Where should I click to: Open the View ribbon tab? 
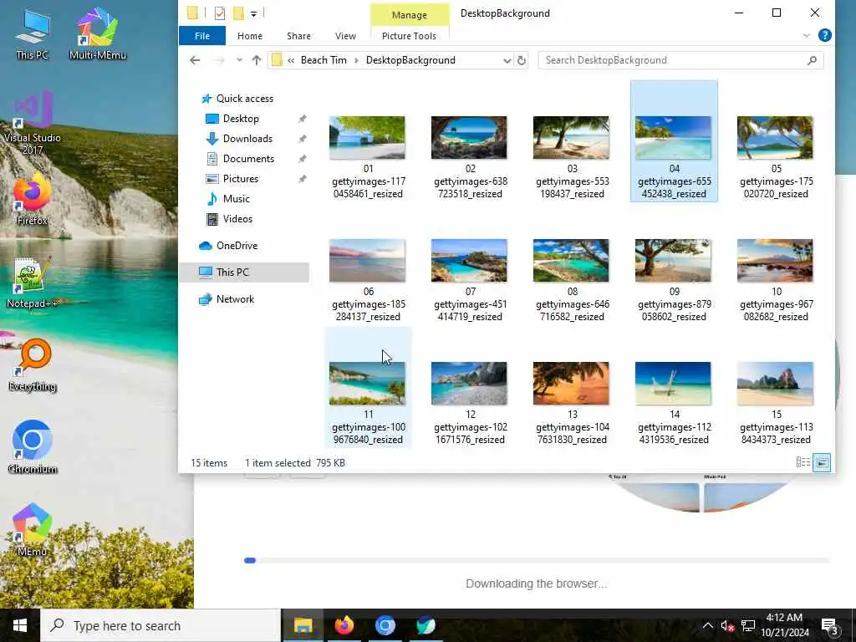click(345, 35)
